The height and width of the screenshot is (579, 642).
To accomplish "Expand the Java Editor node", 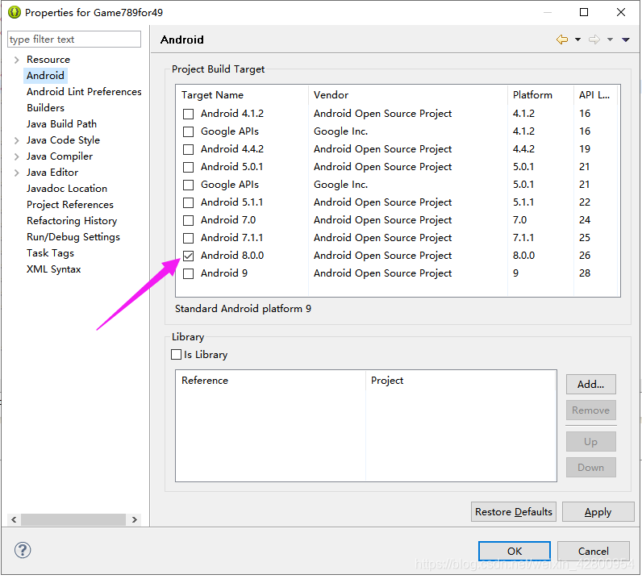I will (x=16, y=173).
